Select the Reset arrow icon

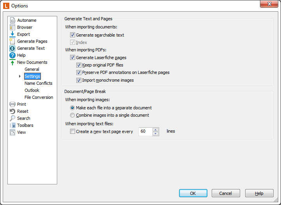pos(12,111)
